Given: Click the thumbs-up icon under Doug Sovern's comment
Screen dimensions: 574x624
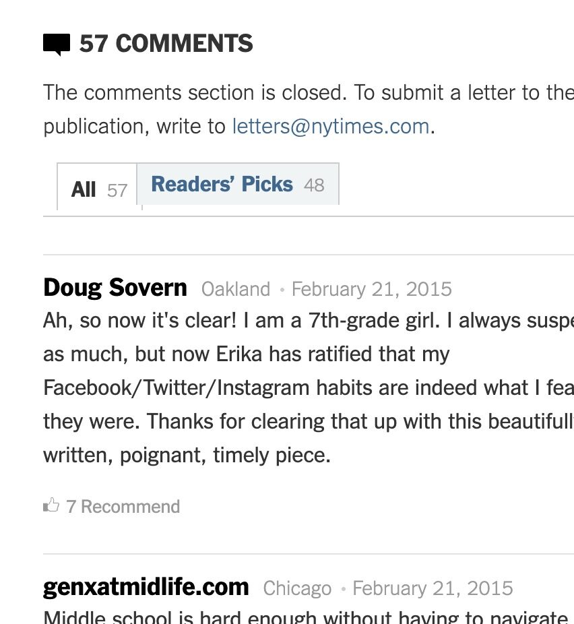Looking at the screenshot, I should tap(51, 505).
